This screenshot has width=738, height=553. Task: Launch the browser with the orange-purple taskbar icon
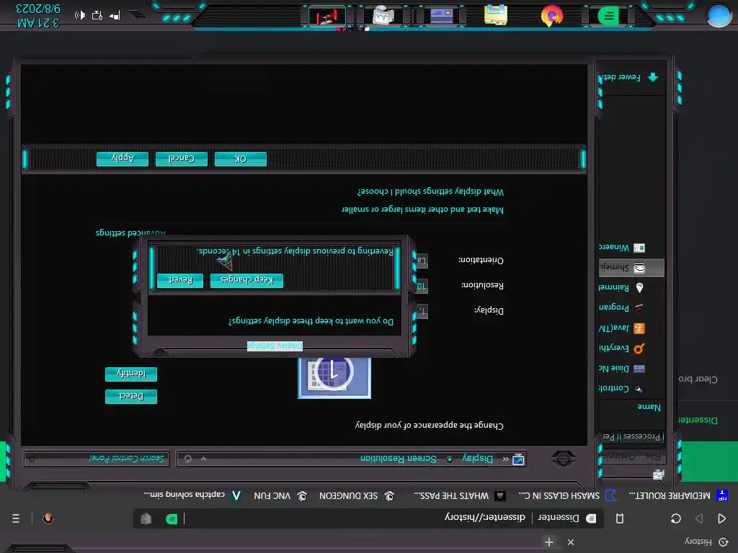point(551,16)
